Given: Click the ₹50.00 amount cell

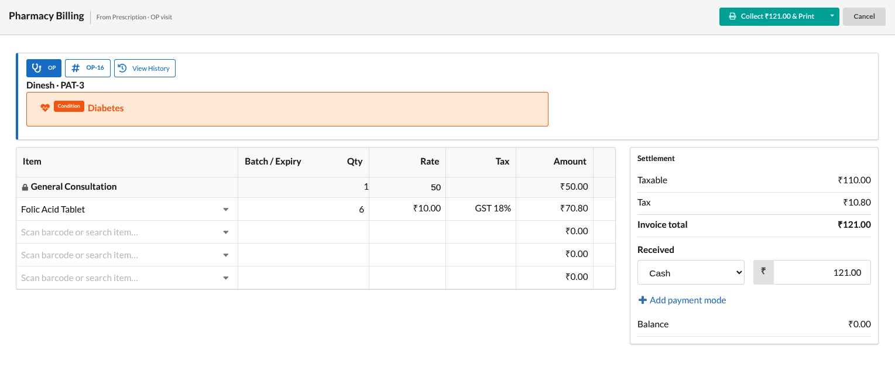Looking at the screenshot, I should coord(554,187).
